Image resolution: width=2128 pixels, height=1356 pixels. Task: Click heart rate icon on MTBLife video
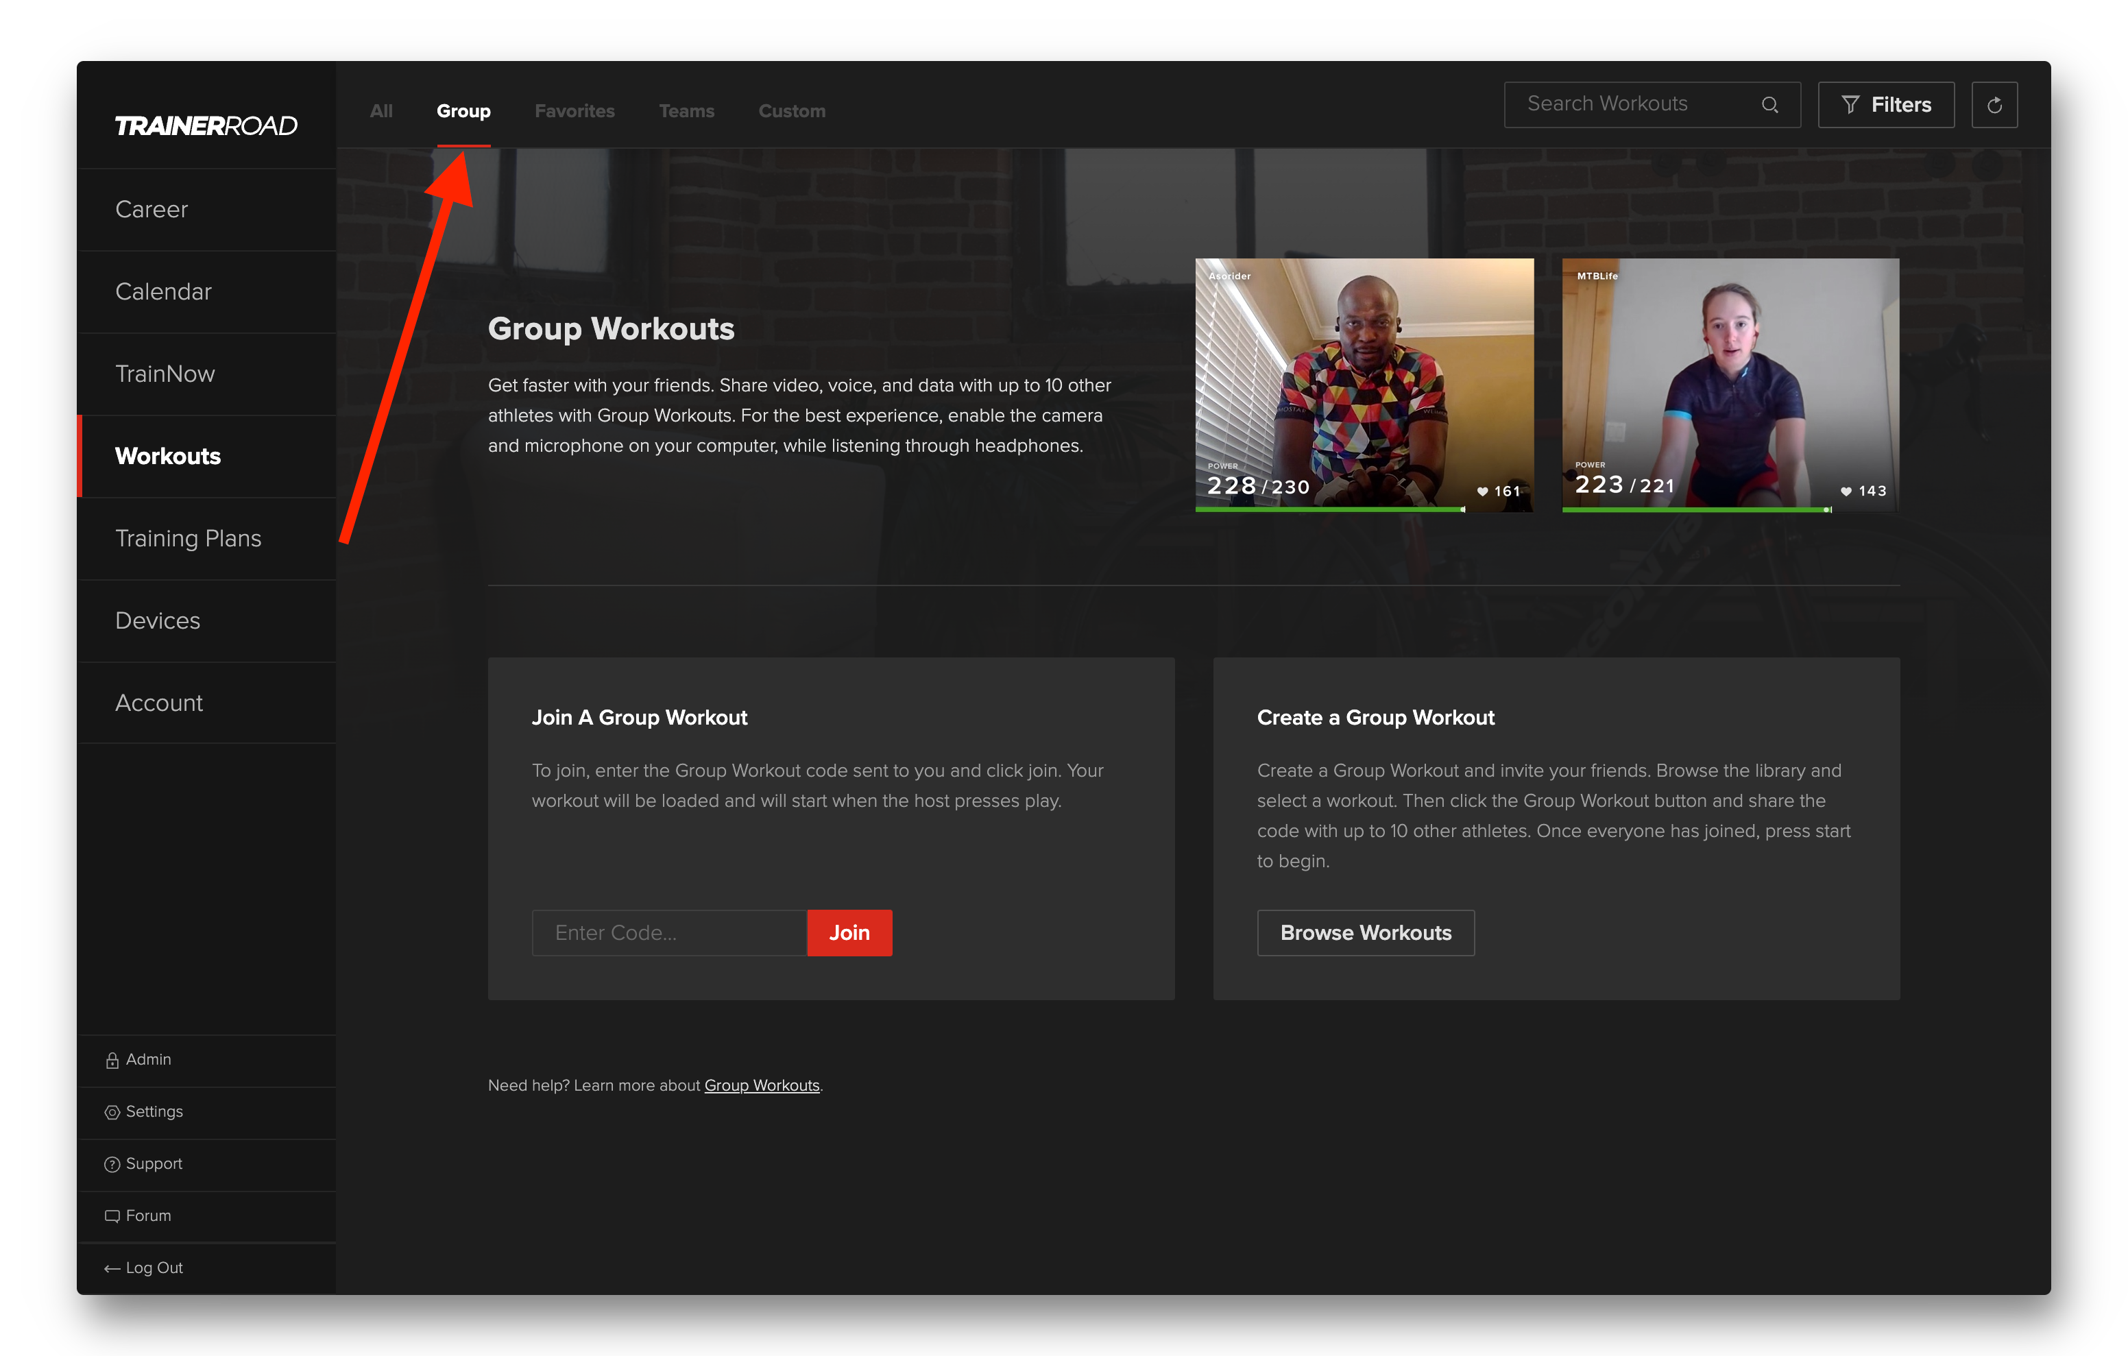1846,492
